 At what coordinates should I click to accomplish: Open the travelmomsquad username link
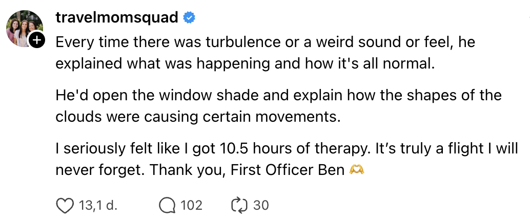pyautogui.click(x=116, y=18)
